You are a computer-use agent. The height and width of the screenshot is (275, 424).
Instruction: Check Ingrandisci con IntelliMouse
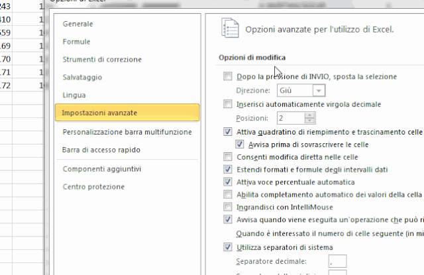(228, 207)
